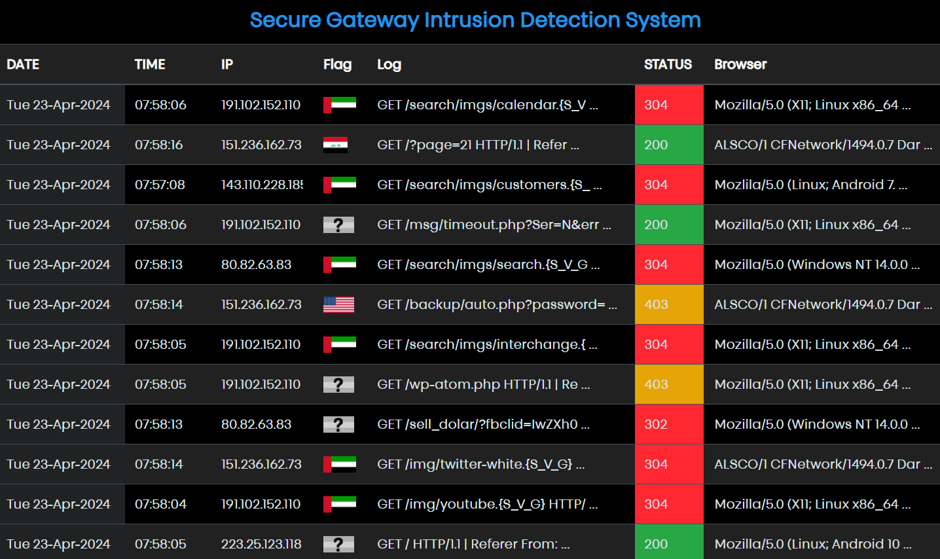Open the GET /backup/auto.php?password= log entry
The width and height of the screenshot is (940, 559).
coord(497,304)
